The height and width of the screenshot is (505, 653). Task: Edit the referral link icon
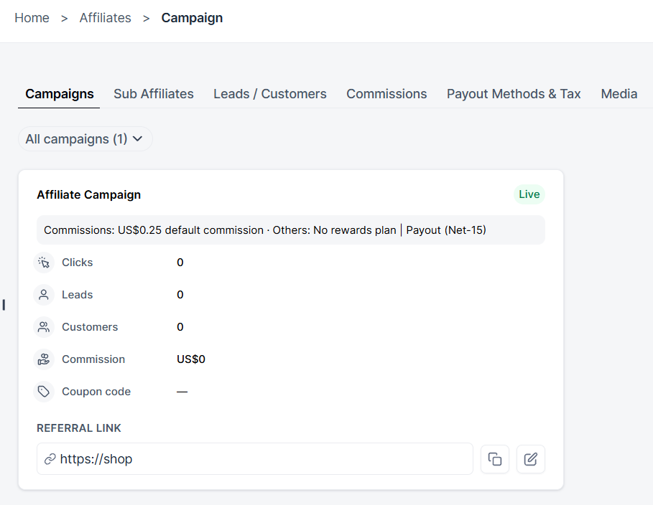(531, 459)
